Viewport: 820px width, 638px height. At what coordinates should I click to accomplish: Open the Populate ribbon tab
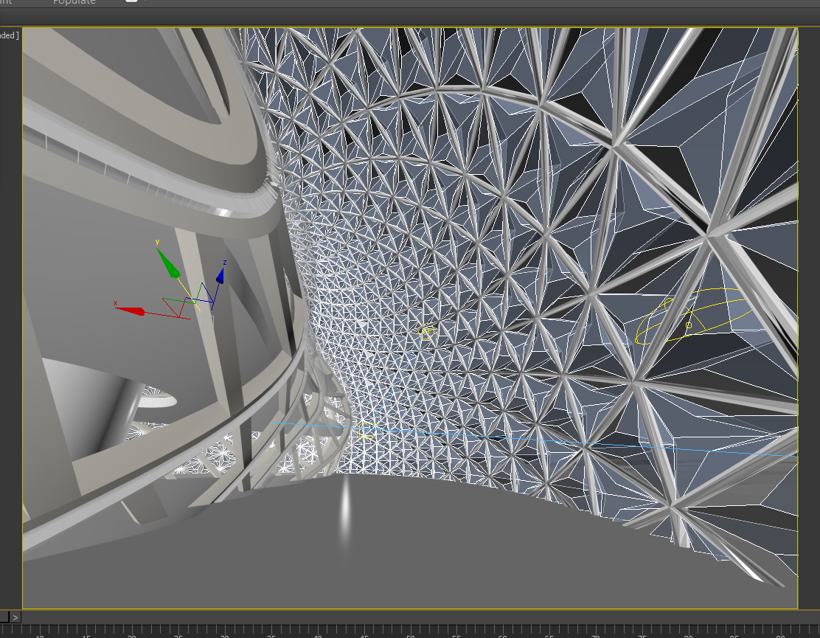click(74, 3)
